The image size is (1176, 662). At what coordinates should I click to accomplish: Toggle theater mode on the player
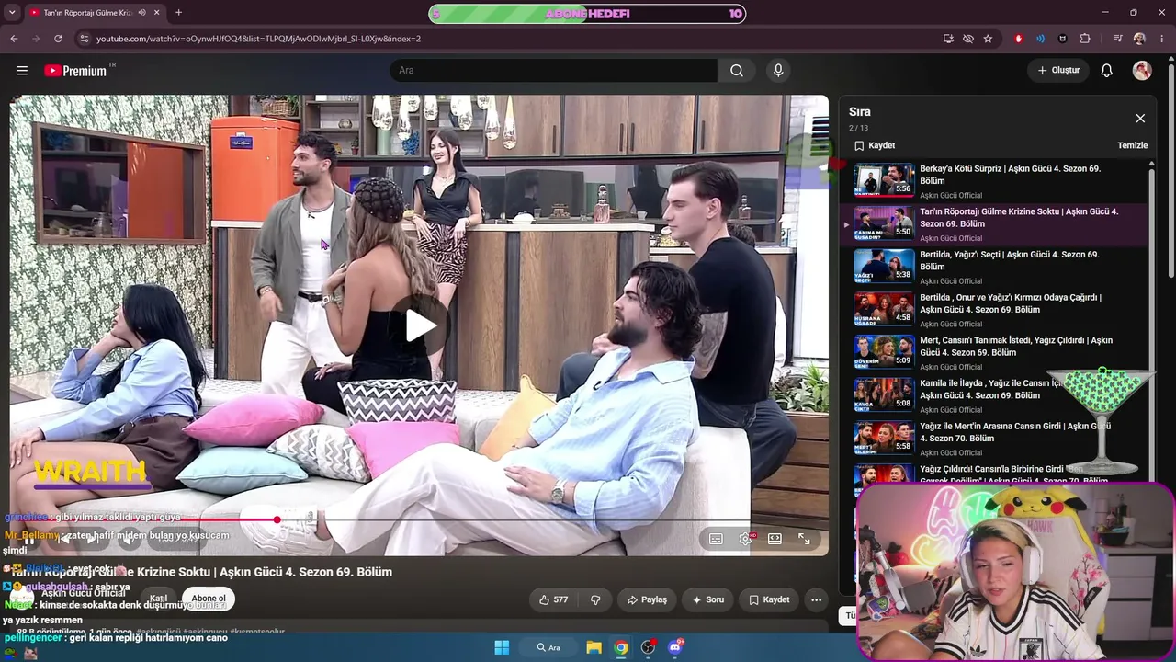tap(775, 539)
